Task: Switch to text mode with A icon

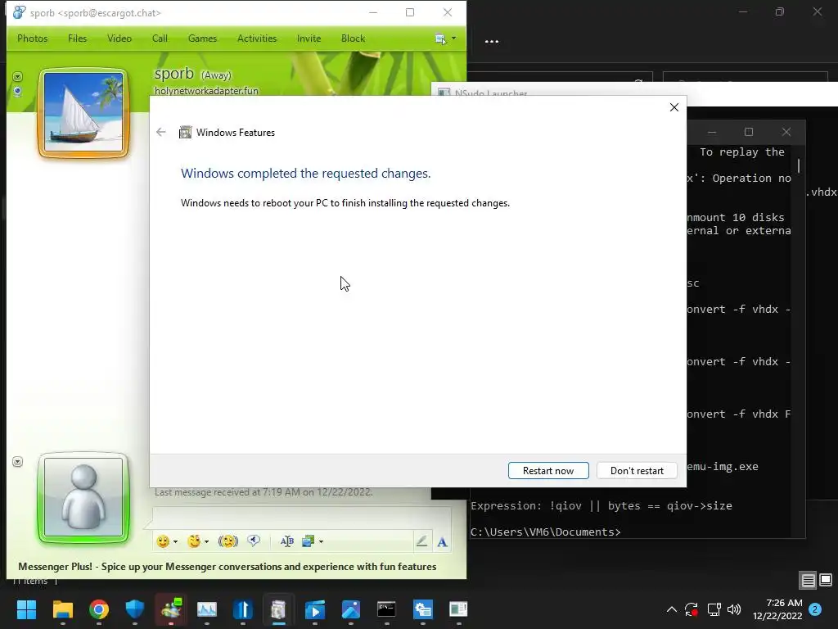Action: pyautogui.click(x=442, y=542)
